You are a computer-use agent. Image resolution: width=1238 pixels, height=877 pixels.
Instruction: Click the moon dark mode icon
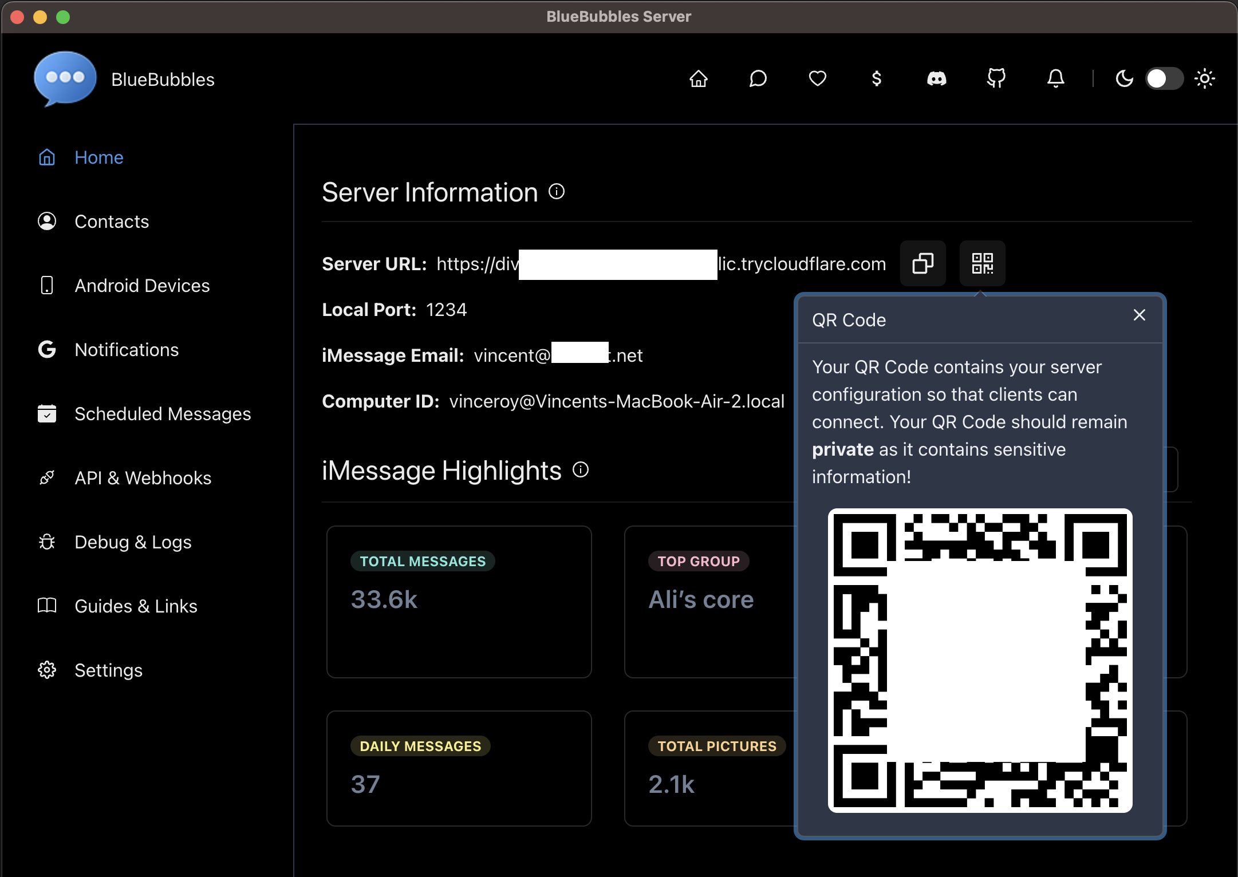click(x=1124, y=78)
